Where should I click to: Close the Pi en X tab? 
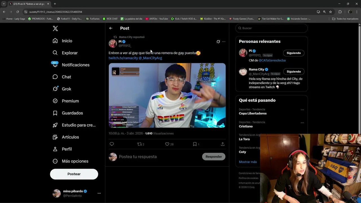48,4
